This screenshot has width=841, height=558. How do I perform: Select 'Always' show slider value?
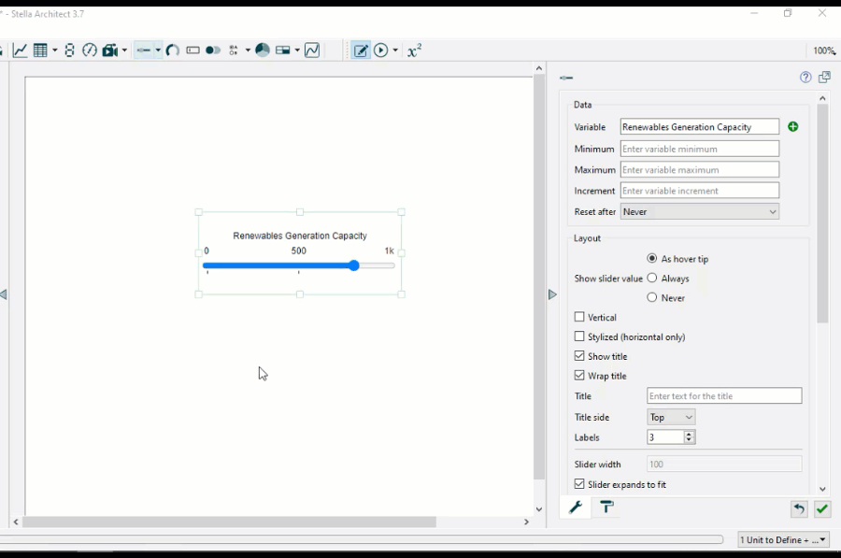651,278
